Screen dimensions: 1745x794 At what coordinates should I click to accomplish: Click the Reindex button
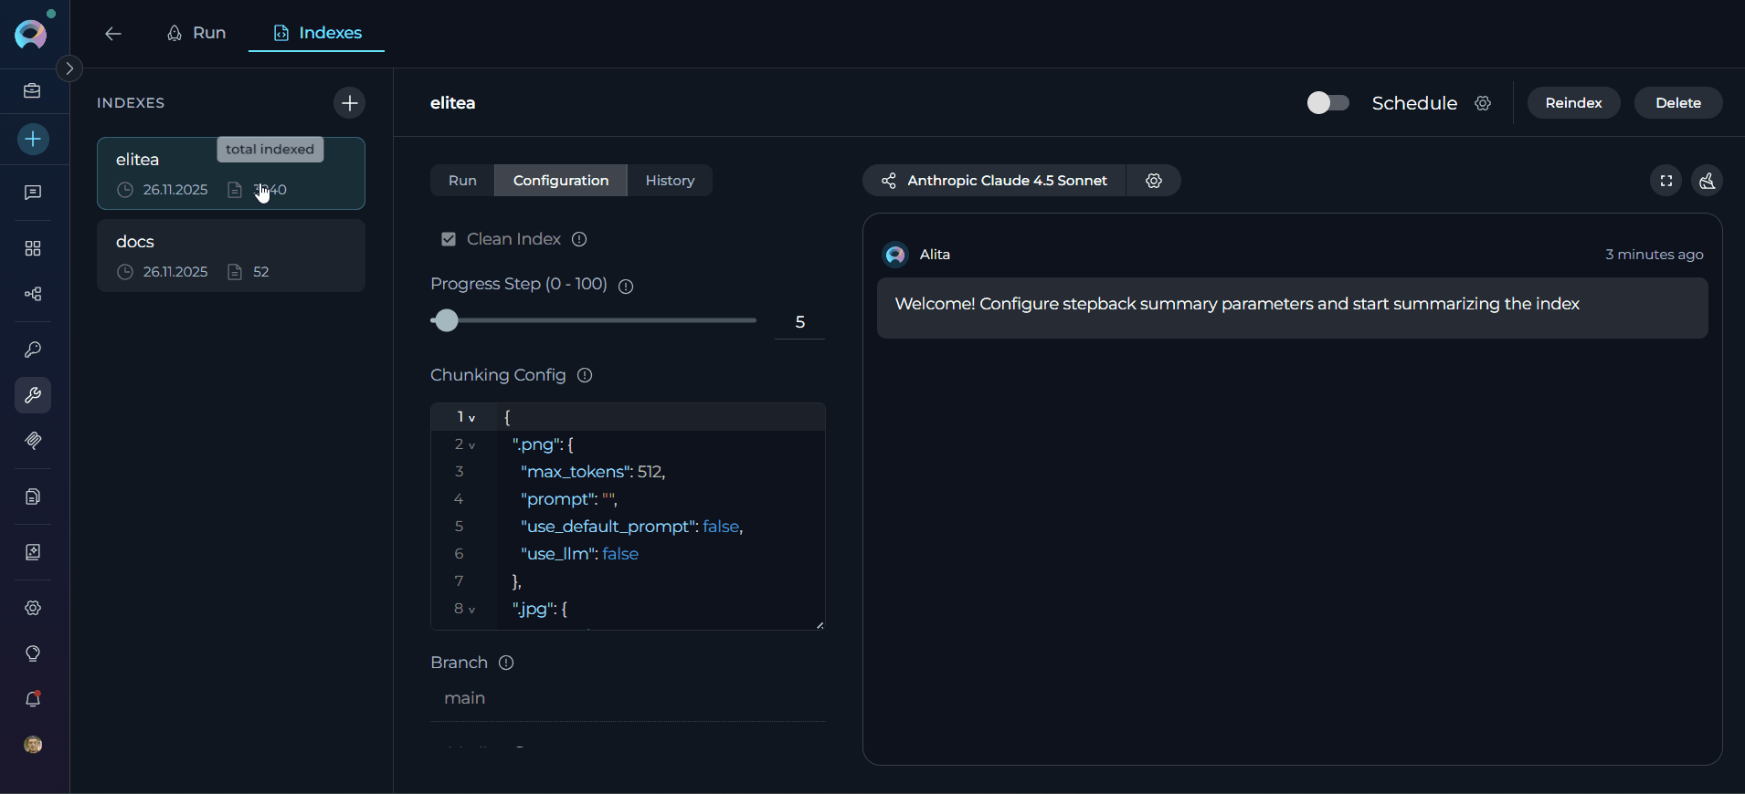click(1573, 103)
